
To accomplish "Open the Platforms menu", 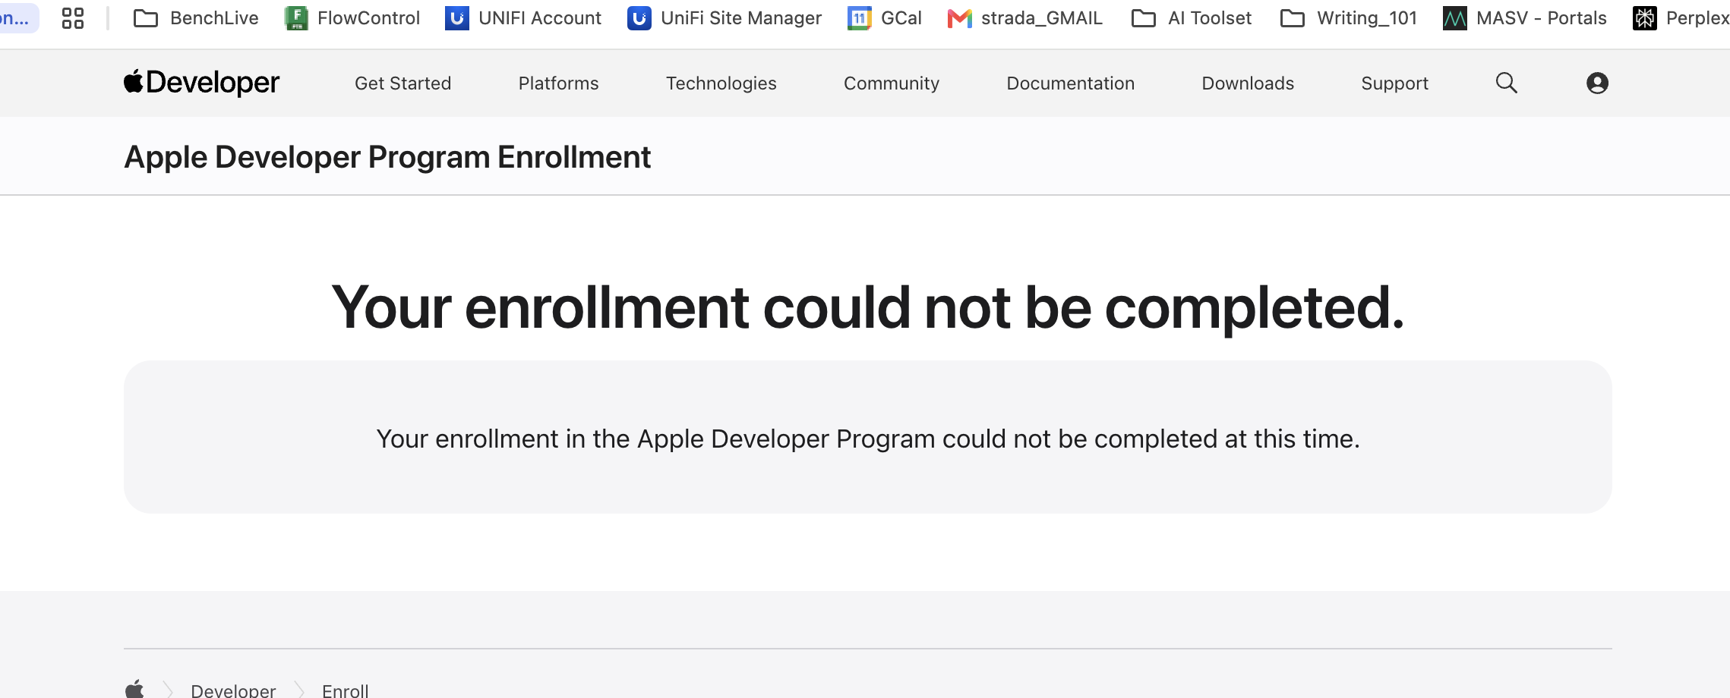I will point(559,83).
